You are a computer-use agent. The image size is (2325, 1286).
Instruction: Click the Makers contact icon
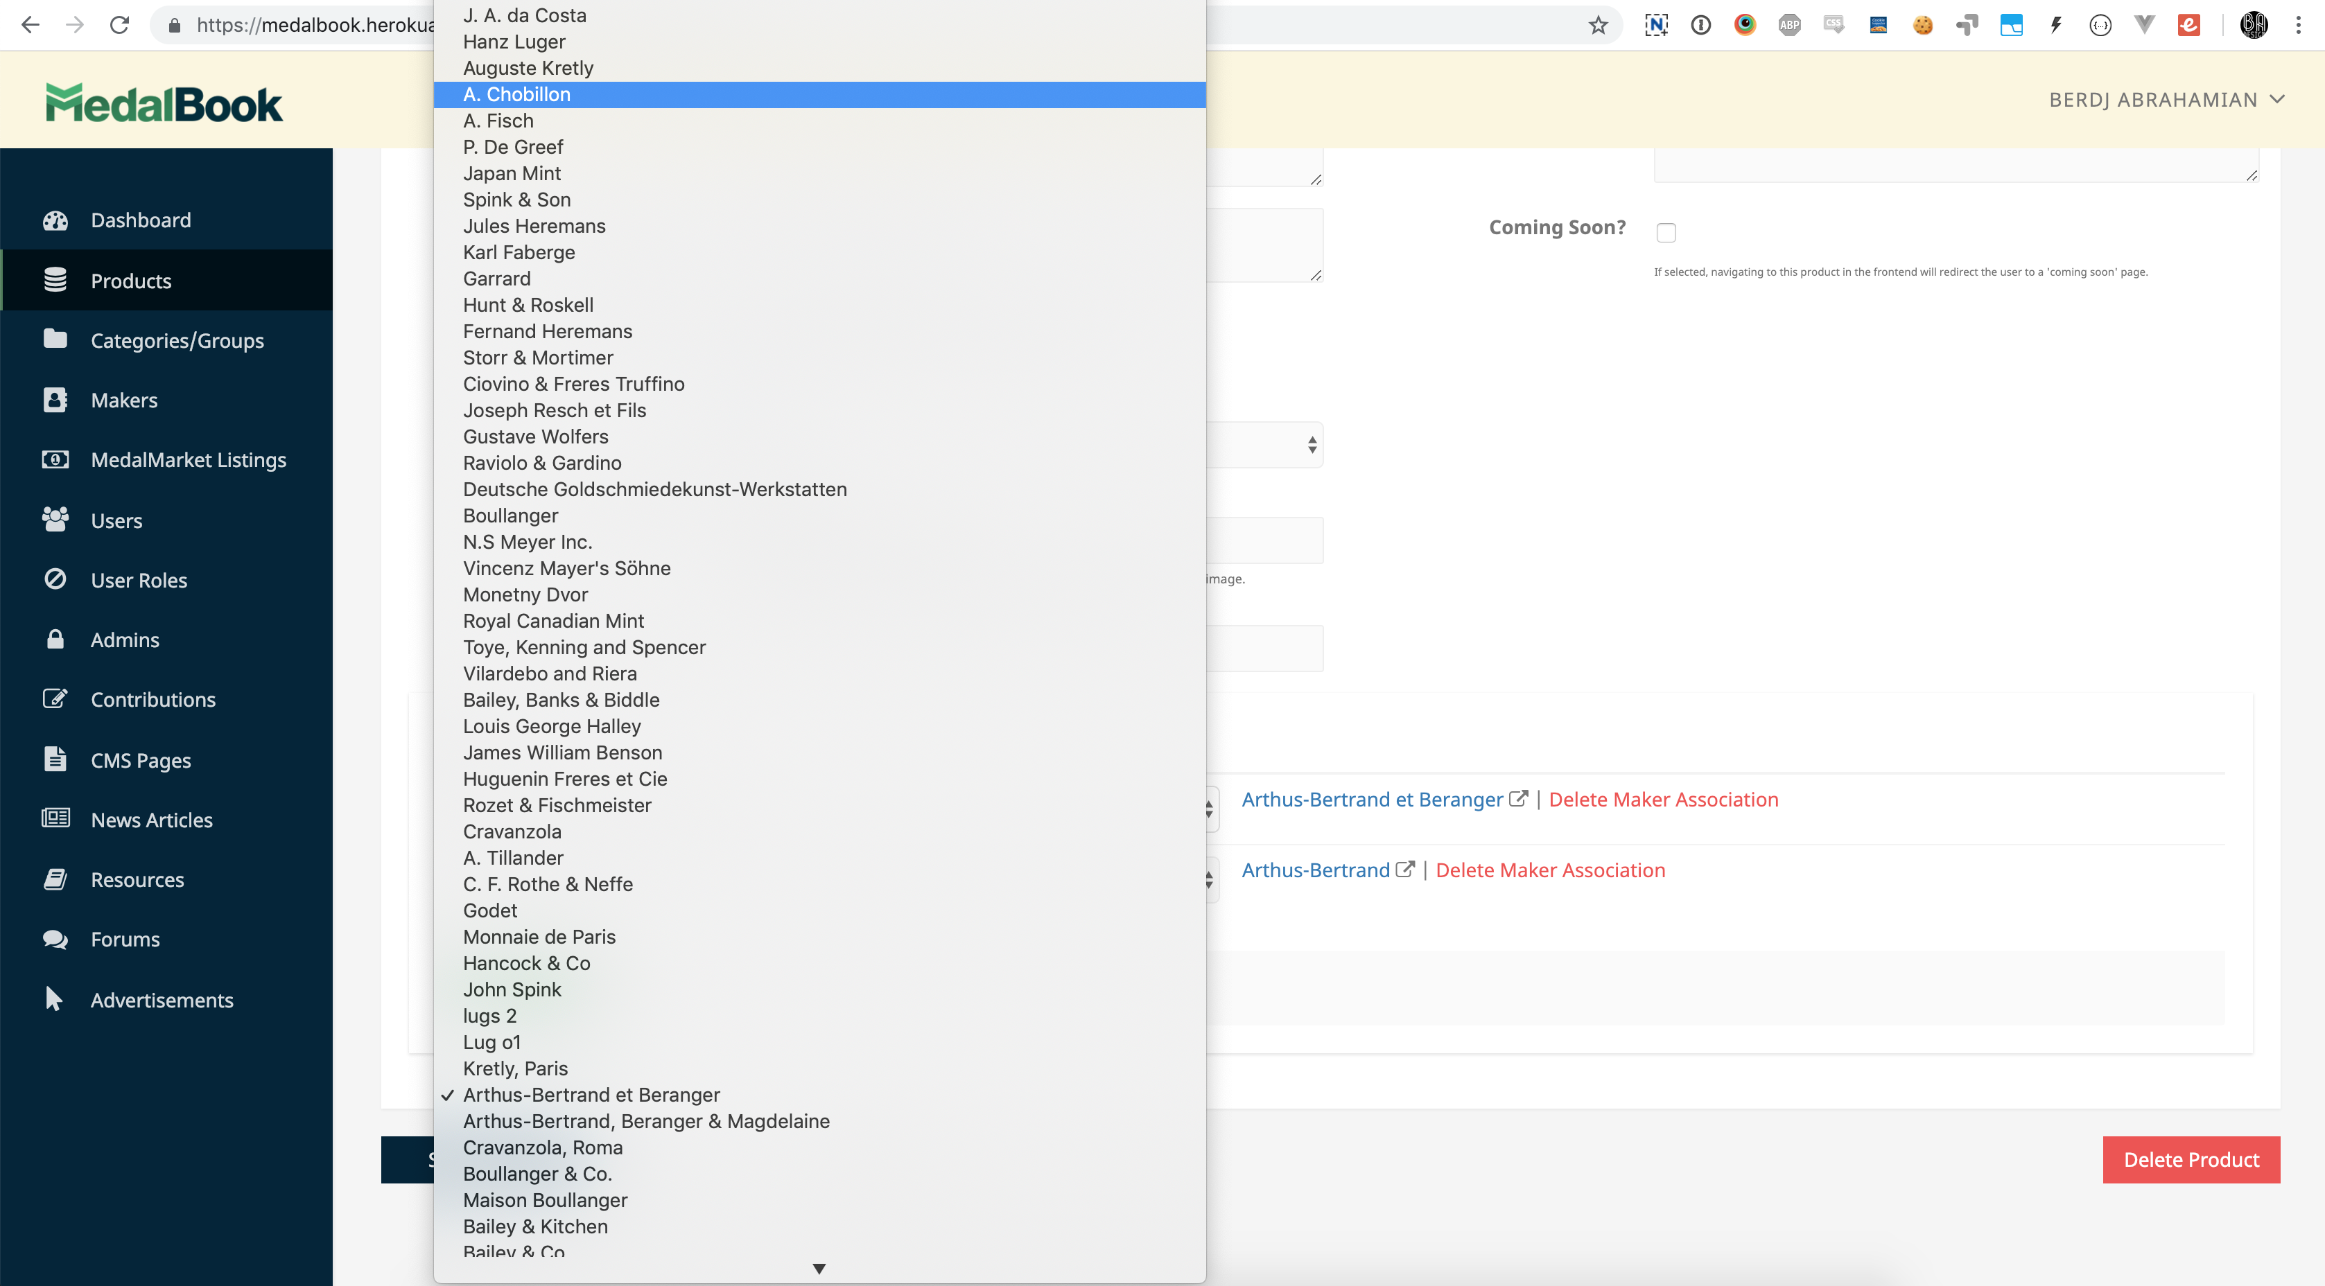tap(55, 400)
